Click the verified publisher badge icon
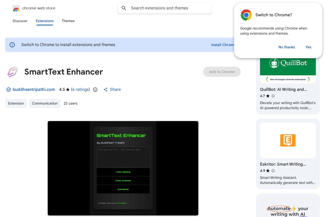325x217 pixels. click(x=9, y=90)
